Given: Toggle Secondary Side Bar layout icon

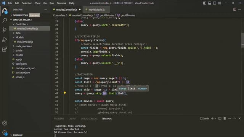Looking at the screenshot, I should [215, 3].
